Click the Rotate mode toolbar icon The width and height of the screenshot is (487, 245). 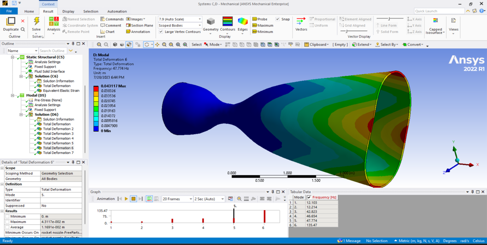pos(147,45)
